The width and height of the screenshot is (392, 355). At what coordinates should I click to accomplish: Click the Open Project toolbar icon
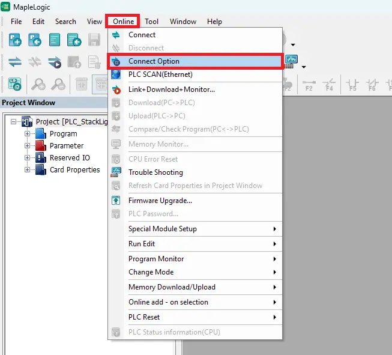tap(34, 40)
